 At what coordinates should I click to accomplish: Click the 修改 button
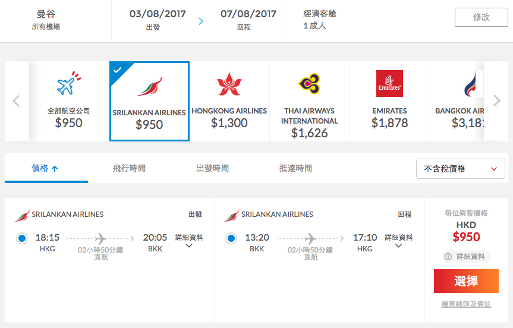click(481, 17)
